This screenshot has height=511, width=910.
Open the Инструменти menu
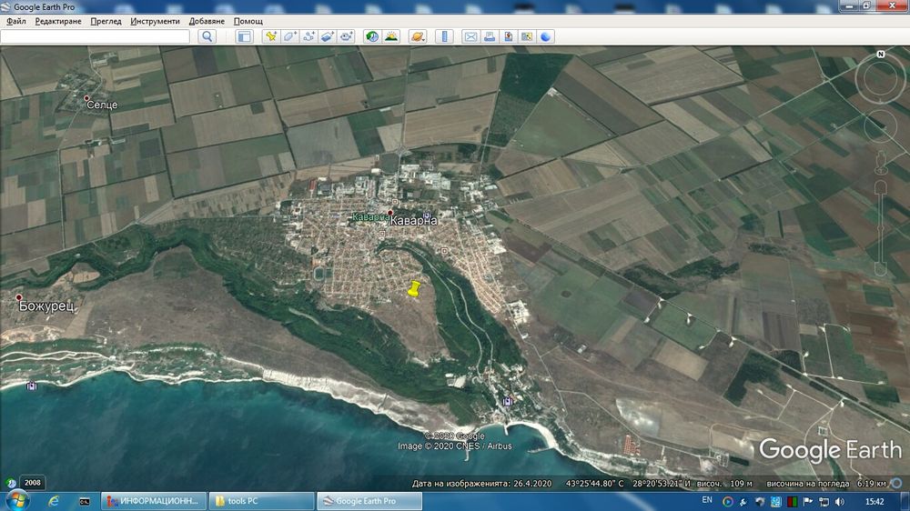155,21
